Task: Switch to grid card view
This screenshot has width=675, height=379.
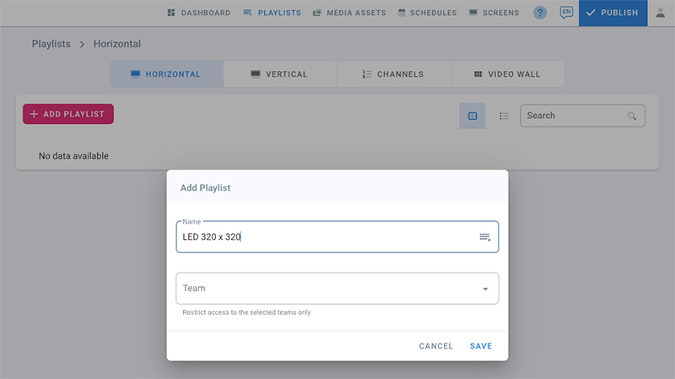Action: (472, 116)
